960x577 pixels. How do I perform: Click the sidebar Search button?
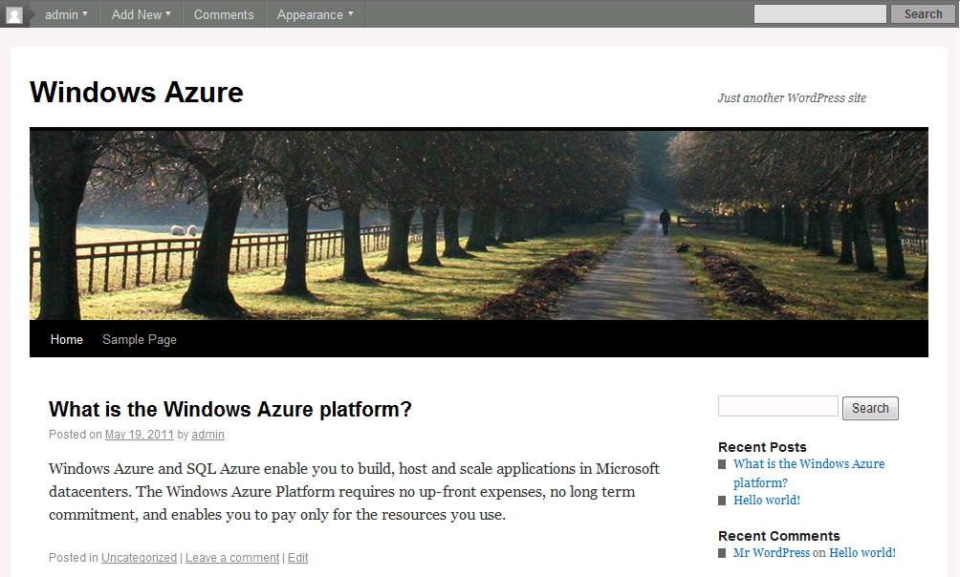click(871, 408)
